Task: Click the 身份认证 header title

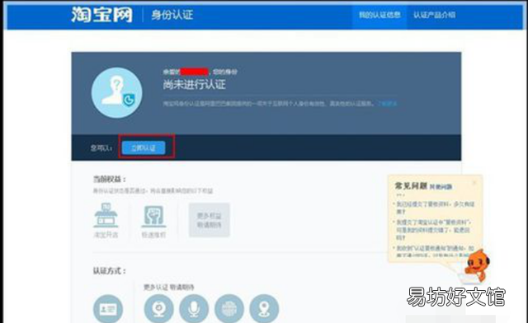Action: click(x=172, y=15)
